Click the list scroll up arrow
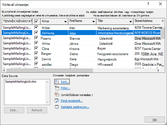Screen dimensions: 167x125 point(163,21)
